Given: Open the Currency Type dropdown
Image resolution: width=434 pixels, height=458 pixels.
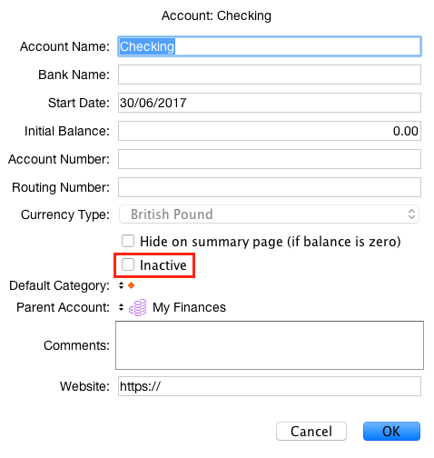Looking at the screenshot, I should click(x=269, y=214).
